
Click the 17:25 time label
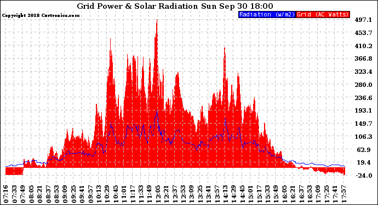(x=327, y=194)
